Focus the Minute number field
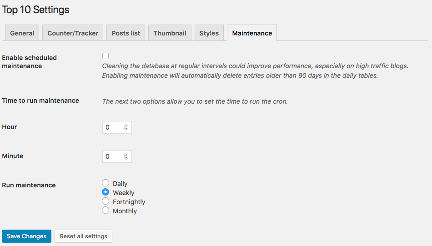432x246 pixels. 113,156
